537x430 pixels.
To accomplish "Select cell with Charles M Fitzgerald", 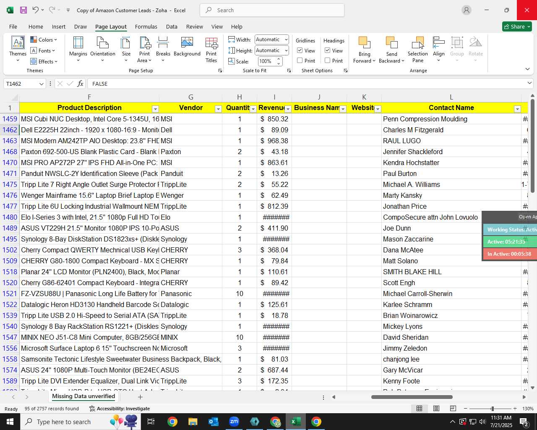I will [451, 130].
